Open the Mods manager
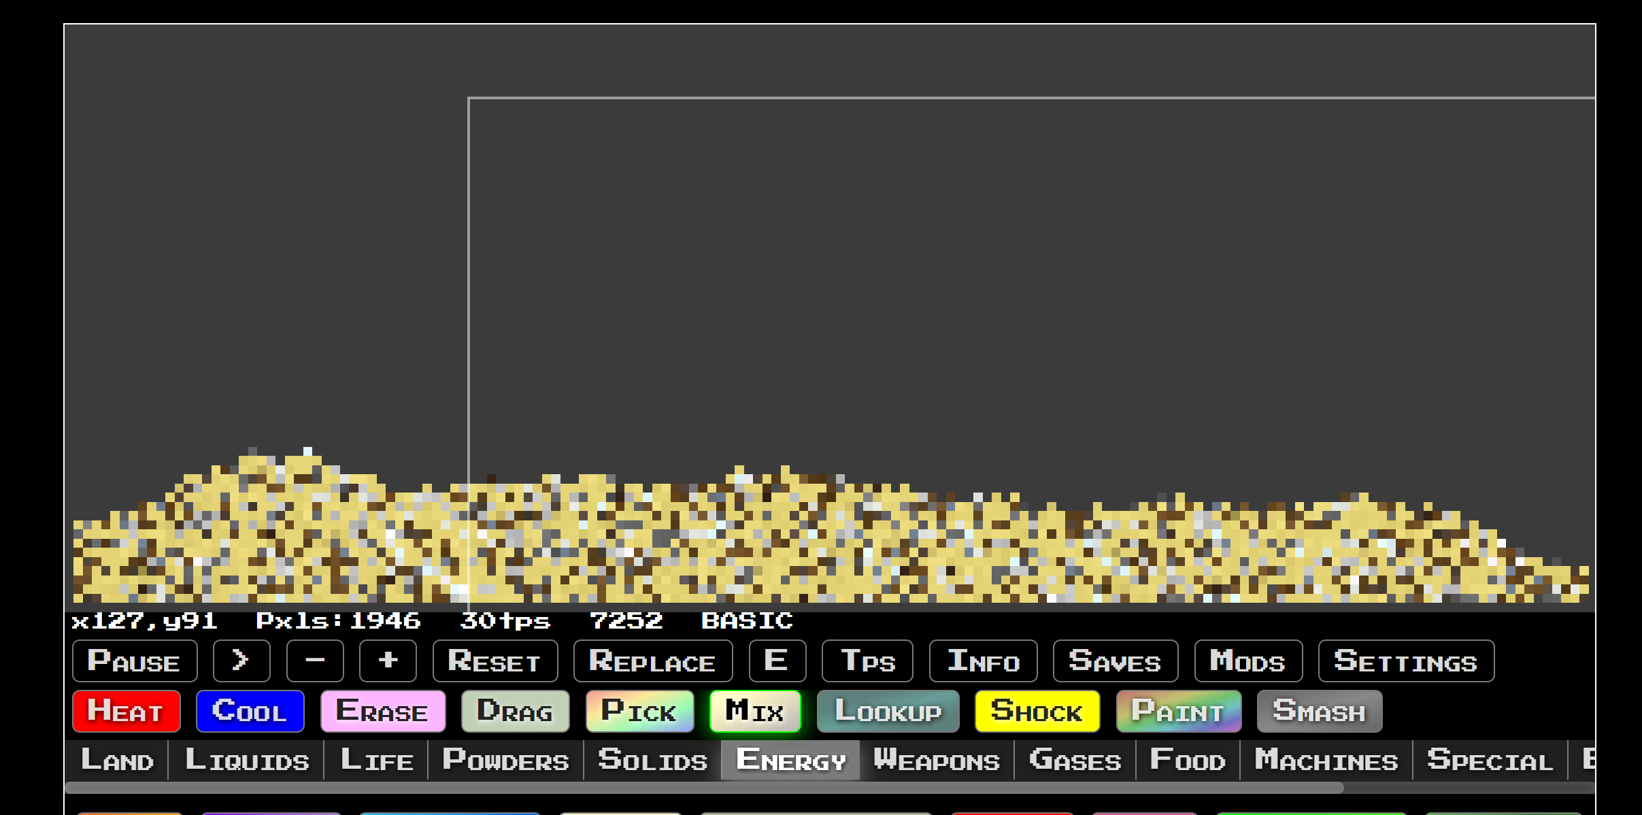Screen dimensions: 1642x815 pos(1247,661)
